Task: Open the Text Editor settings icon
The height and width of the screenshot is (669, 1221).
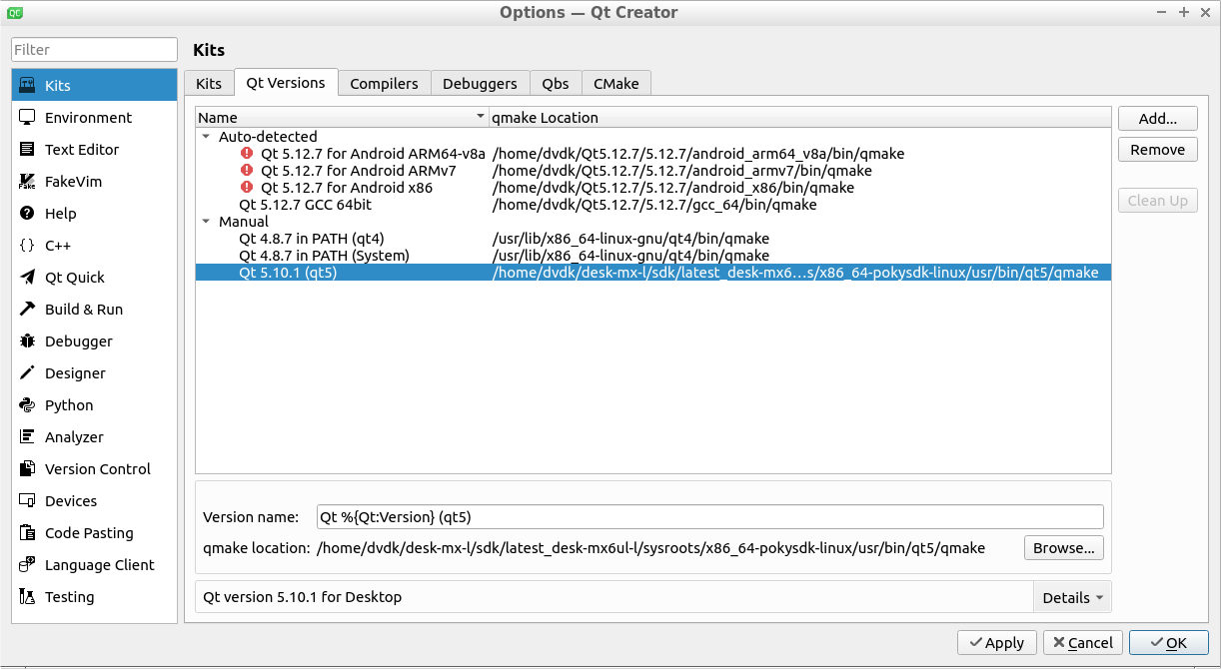Action: point(27,150)
